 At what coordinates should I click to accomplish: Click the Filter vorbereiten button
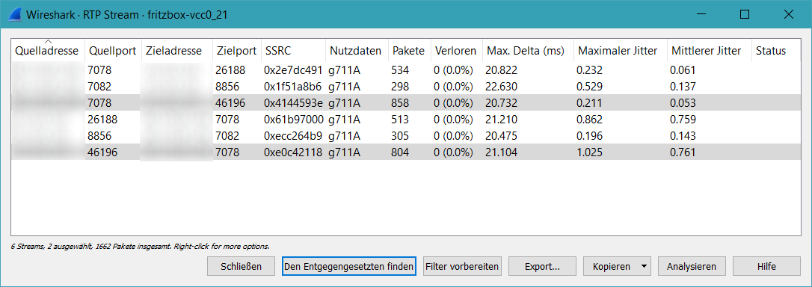coord(462,267)
